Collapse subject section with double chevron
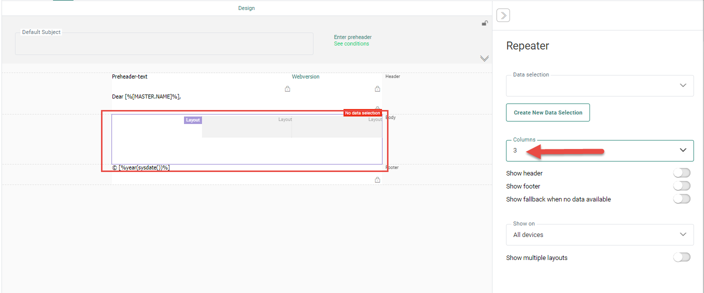Viewport: 704px width, 293px height. click(484, 58)
